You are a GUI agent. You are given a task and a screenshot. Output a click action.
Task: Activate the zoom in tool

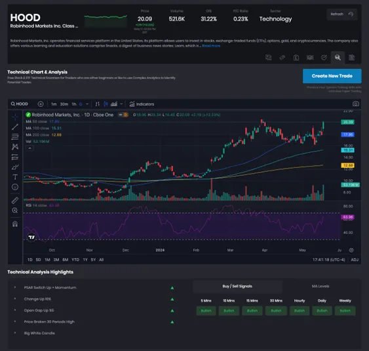tap(15, 211)
